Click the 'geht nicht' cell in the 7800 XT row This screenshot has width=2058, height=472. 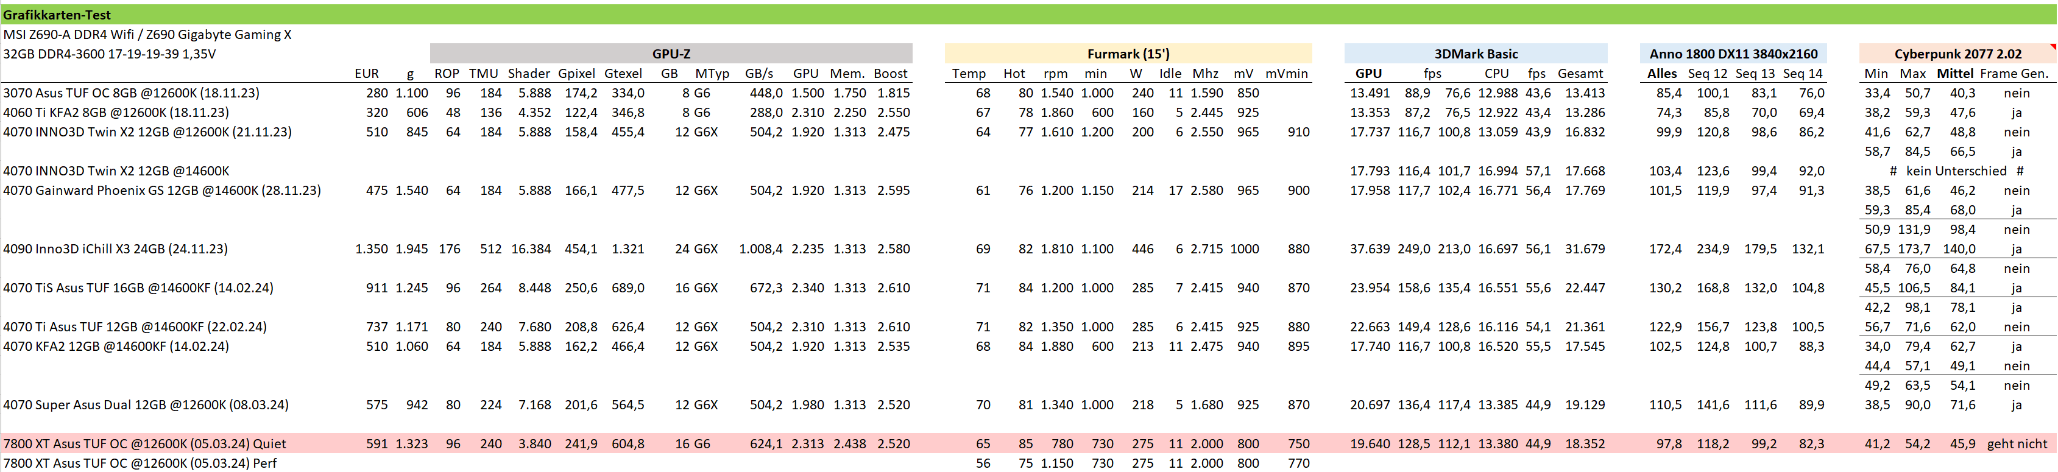[x=2017, y=443]
